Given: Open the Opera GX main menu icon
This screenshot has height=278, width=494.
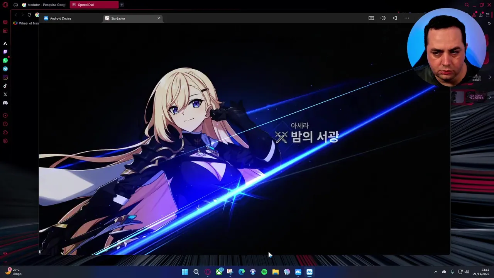Looking at the screenshot, I should [5, 5].
